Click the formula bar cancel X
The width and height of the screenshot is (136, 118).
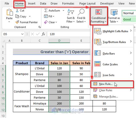[32, 34]
